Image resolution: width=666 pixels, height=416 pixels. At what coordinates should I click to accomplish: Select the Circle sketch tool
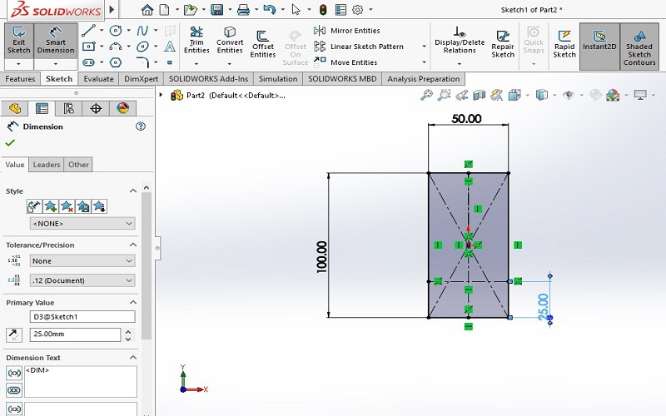pos(116,31)
